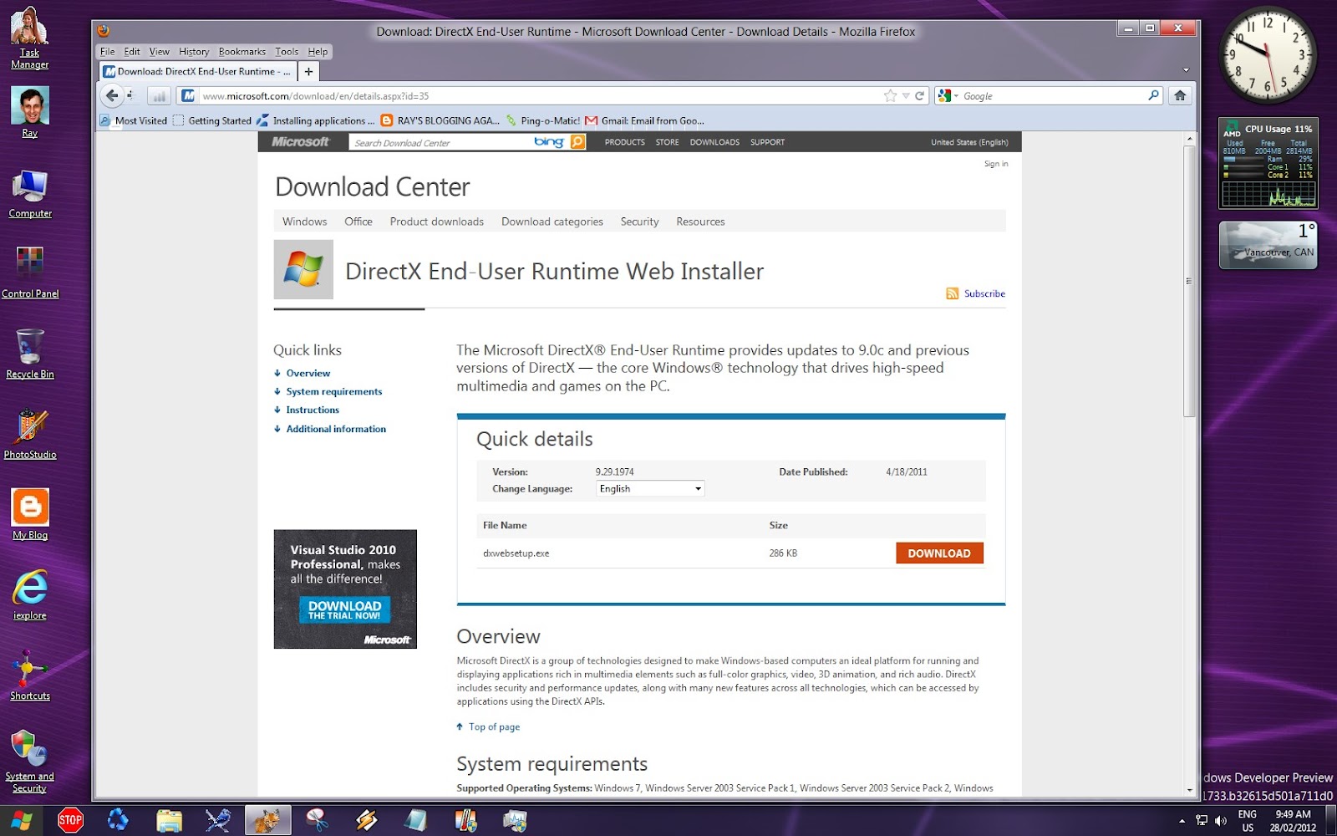The width and height of the screenshot is (1337, 836).
Task: Open a new tab with the plus button
Action: [308, 72]
